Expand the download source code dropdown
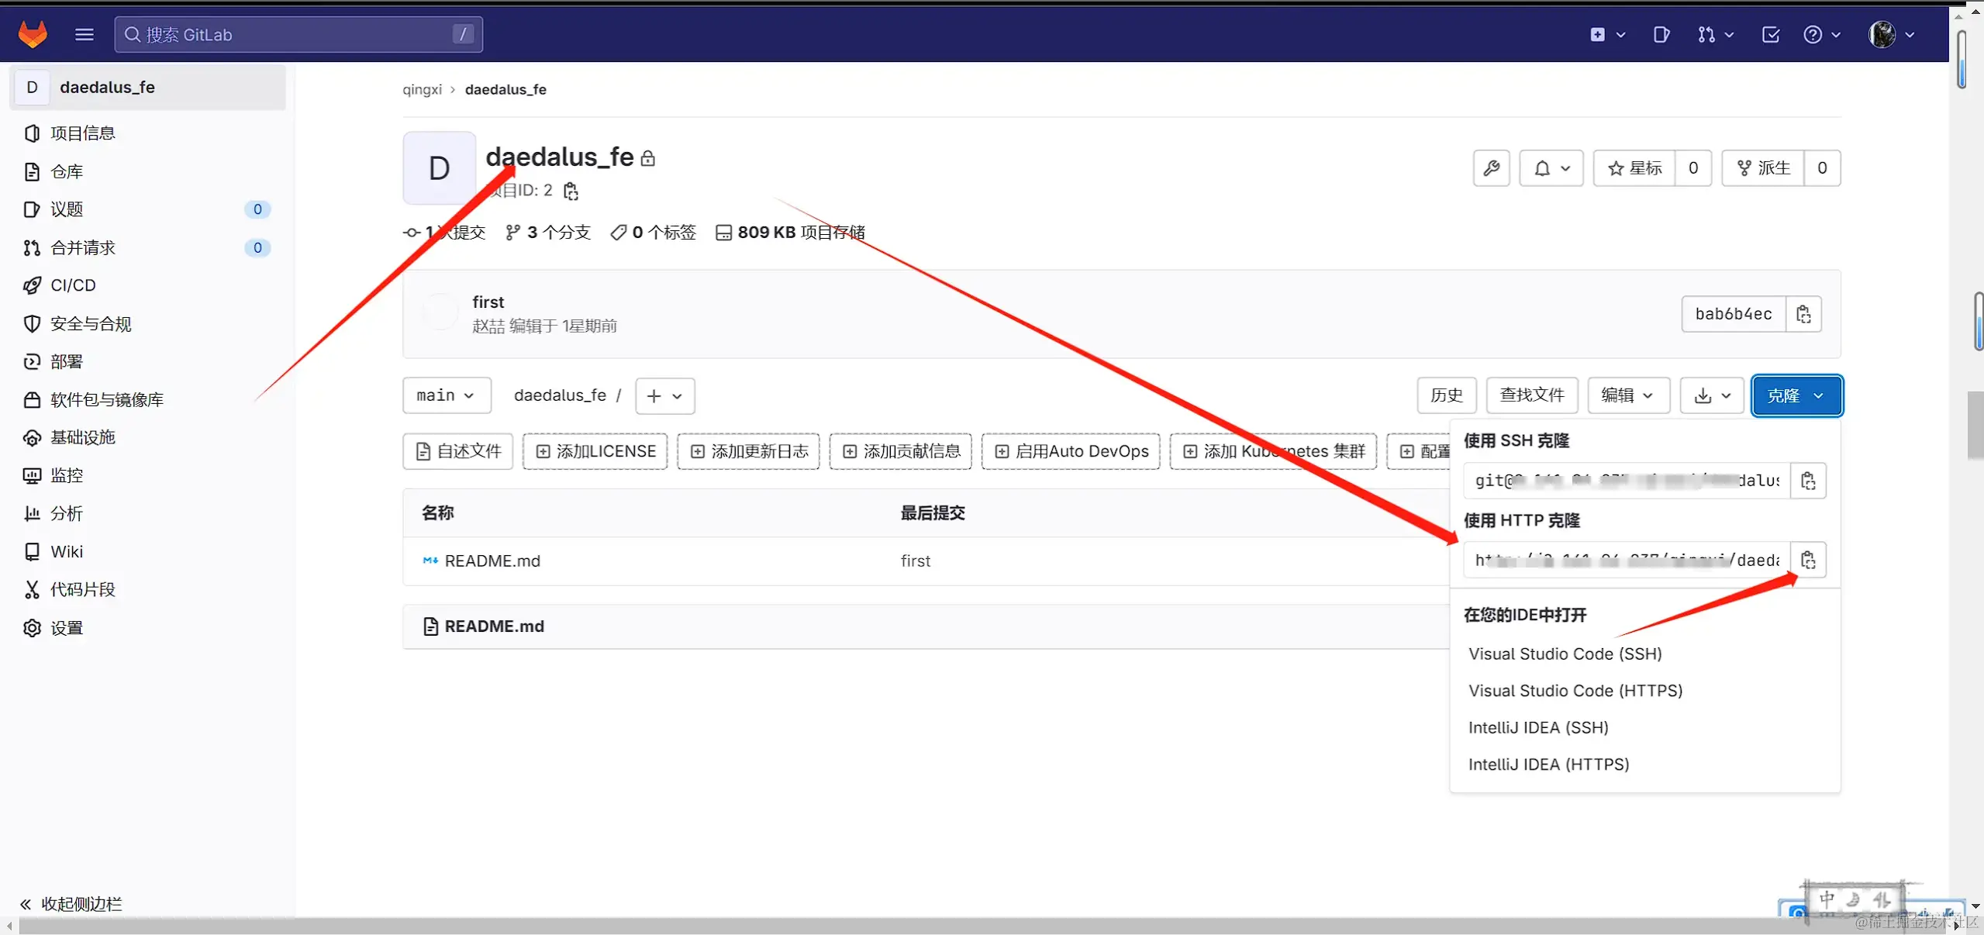The width and height of the screenshot is (1984, 935). pos(1712,395)
